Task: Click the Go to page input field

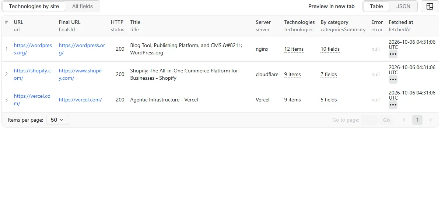Action: (369, 120)
